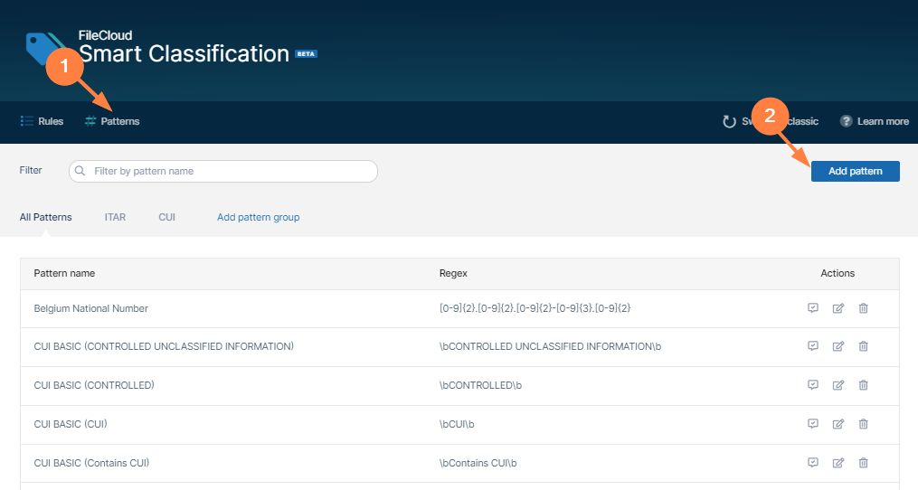Test the CUI BASIC (Contains CUI) pattern
The width and height of the screenshot is (918, 490).
(x=812, y=463)
